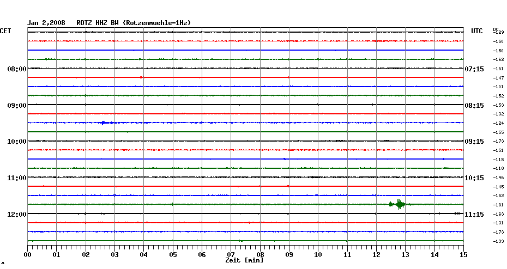The width and height of the screenshot is (507, 269).
Task: Click the DC offset value -146
Action: 499,178
